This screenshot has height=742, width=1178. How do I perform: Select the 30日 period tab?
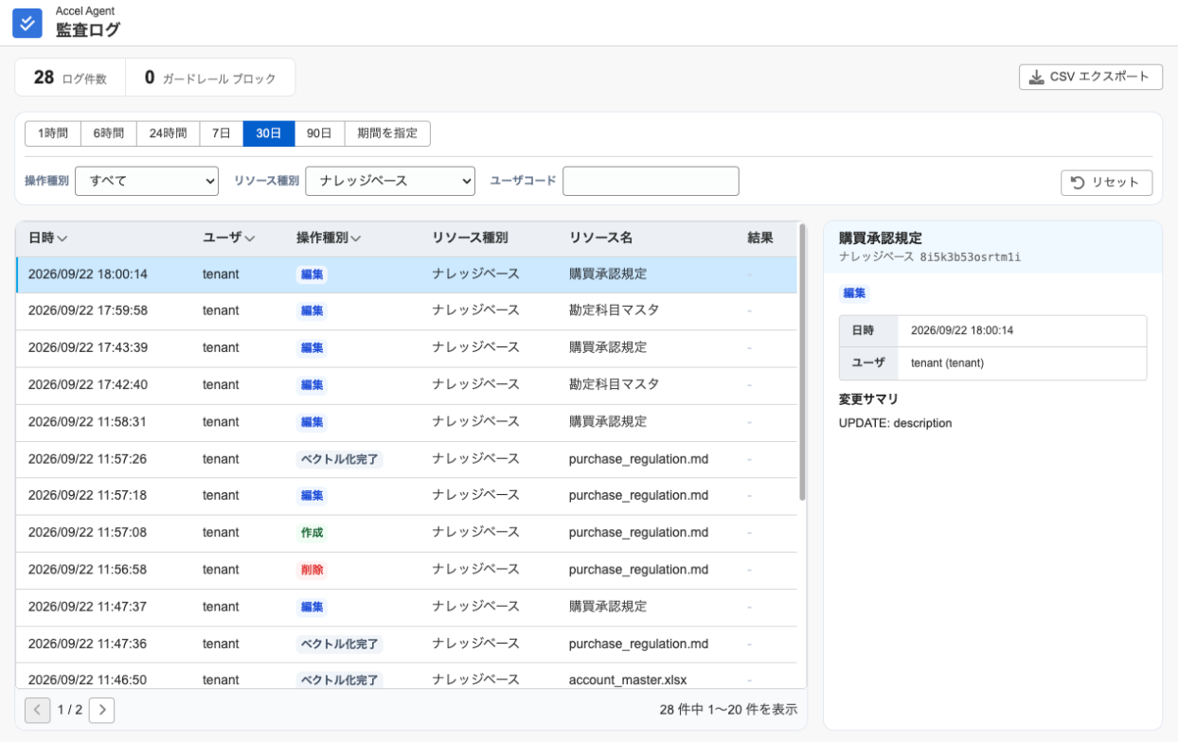[269, 133]
